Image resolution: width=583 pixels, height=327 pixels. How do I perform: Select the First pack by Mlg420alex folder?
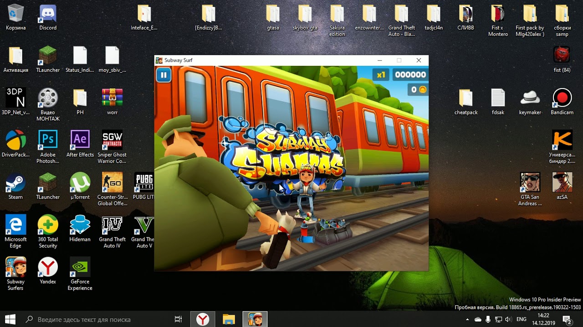(530, 20)
